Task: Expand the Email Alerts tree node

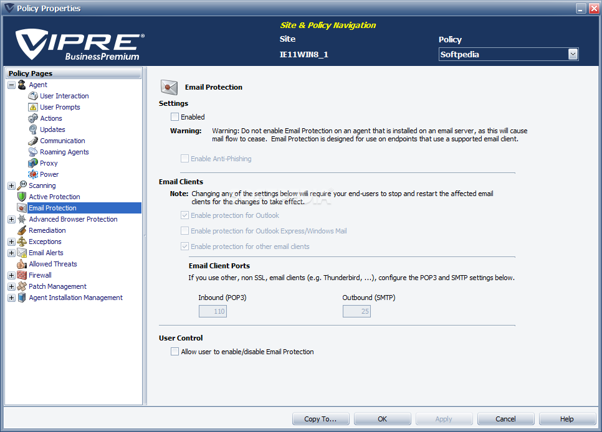Action: [11, 253]
